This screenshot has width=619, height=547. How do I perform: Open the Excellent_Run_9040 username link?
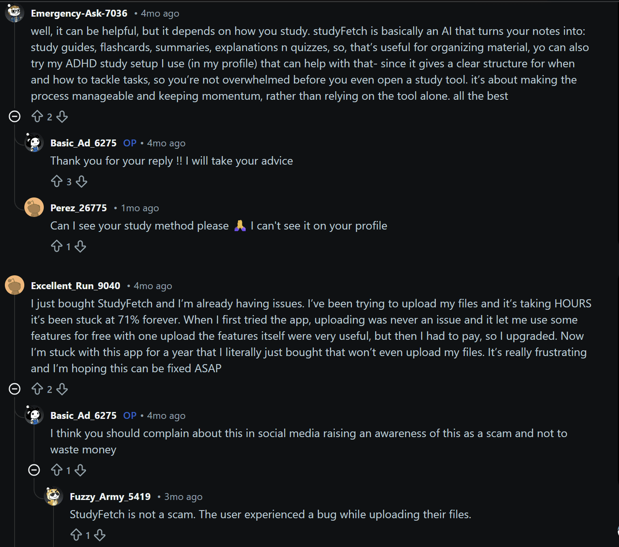75,286
